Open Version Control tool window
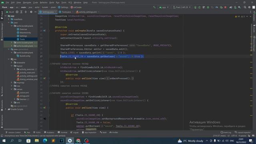The width and height of the screenshot is (256, 144). pos(13,132)
